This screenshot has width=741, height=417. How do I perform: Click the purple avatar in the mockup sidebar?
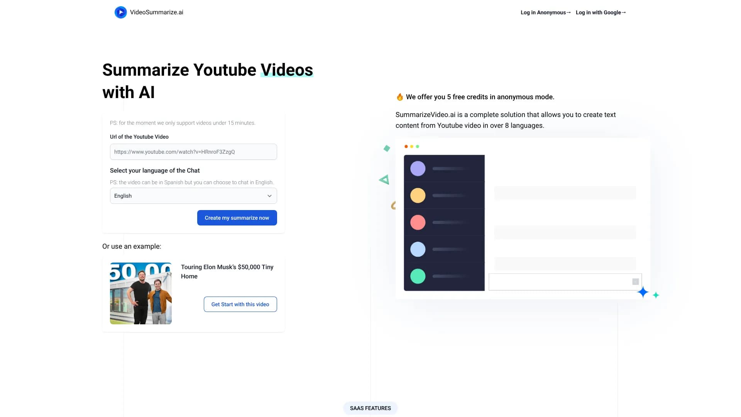[x=418, y=169]
